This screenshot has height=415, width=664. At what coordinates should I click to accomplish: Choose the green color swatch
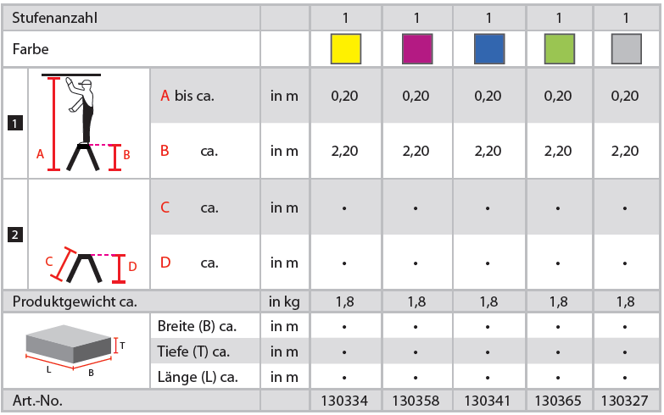tap(558, 49)
